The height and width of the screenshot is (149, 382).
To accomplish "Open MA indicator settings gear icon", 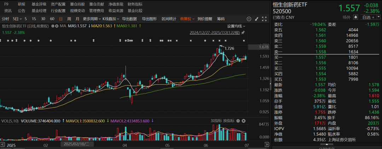I will [53, 26].
